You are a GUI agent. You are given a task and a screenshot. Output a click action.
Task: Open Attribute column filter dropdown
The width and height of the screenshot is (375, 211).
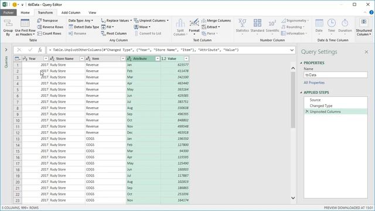[x=158, y=59]
